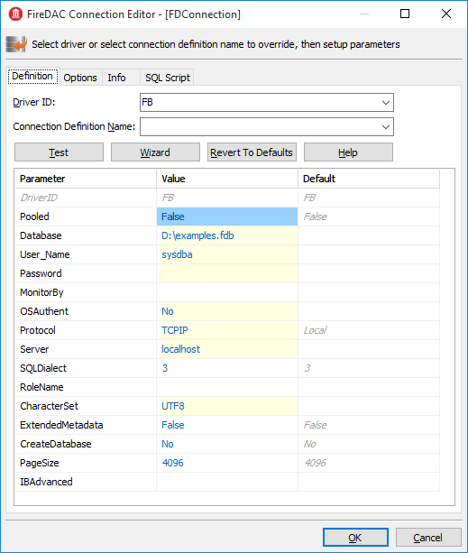Launch the Wizard button
The height and width of the screenshot is (553, 468).
coord(155,152)
